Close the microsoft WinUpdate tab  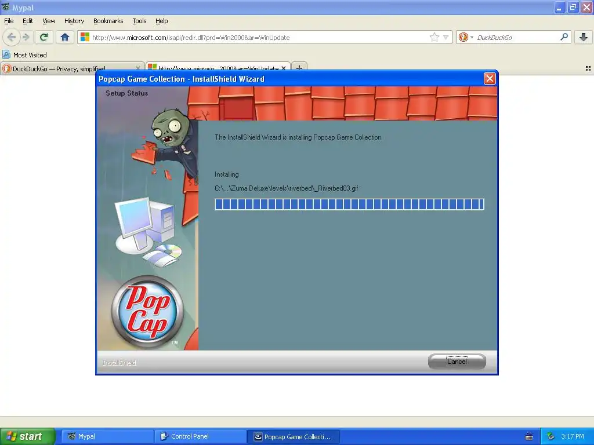(x=284, y=68)
